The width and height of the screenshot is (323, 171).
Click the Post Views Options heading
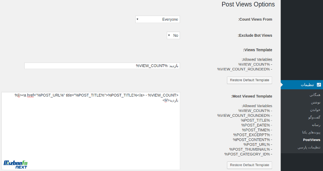tap(248, 4)
